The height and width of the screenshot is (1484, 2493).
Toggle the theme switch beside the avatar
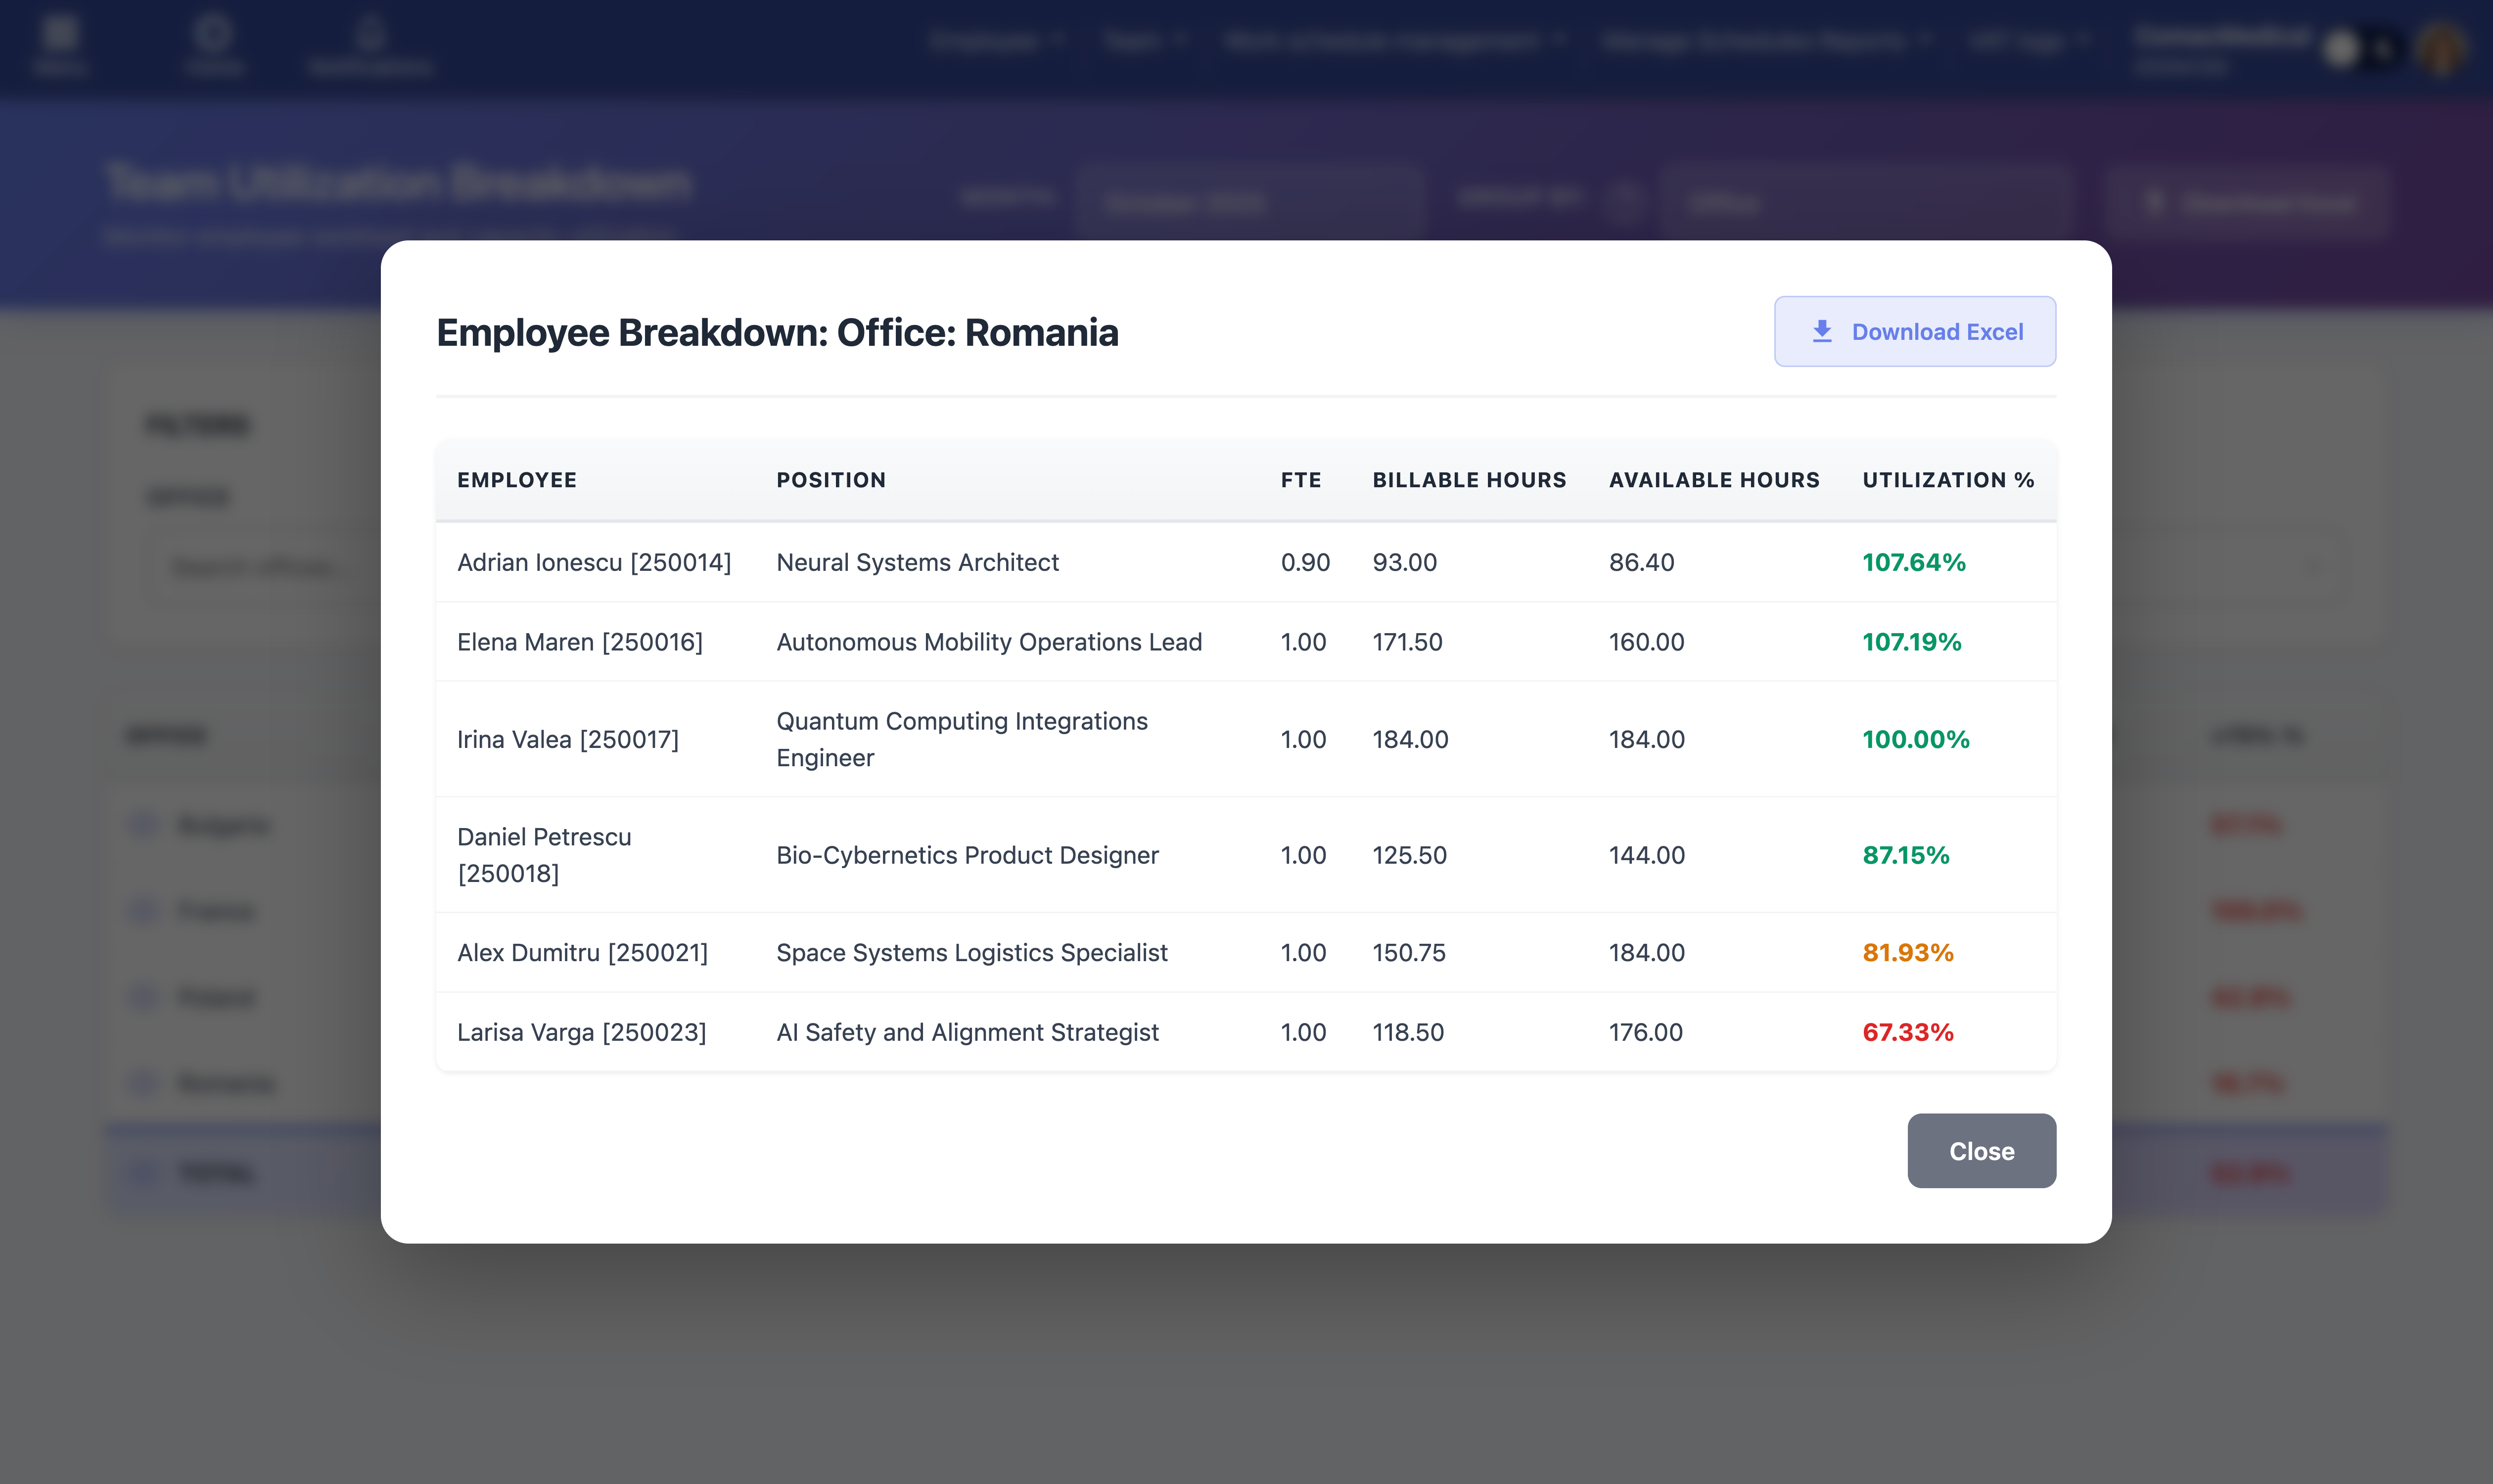coord(2360,48)
